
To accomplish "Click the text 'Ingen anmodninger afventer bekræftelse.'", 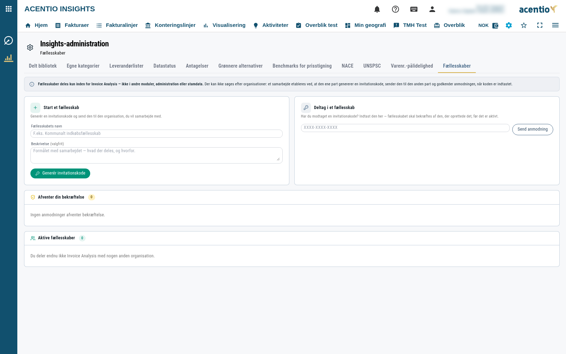I will pos(68,215).
